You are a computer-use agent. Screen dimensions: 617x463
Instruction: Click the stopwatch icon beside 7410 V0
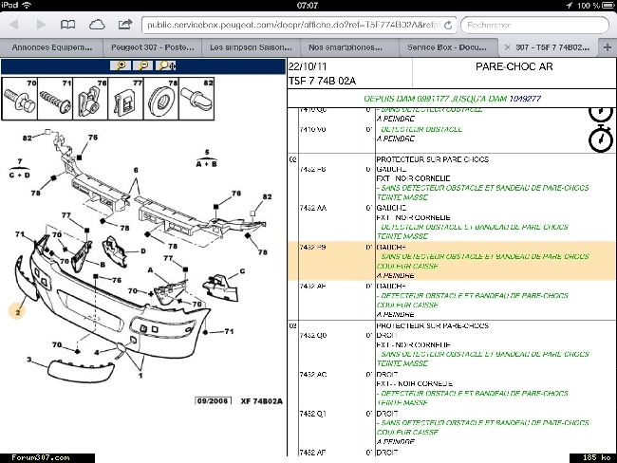click(x=601, y=139)
